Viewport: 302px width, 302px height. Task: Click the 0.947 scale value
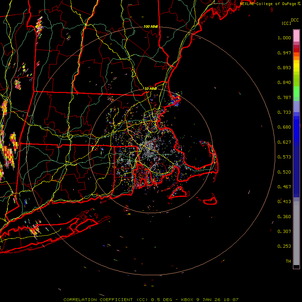[x=284, y=53]
